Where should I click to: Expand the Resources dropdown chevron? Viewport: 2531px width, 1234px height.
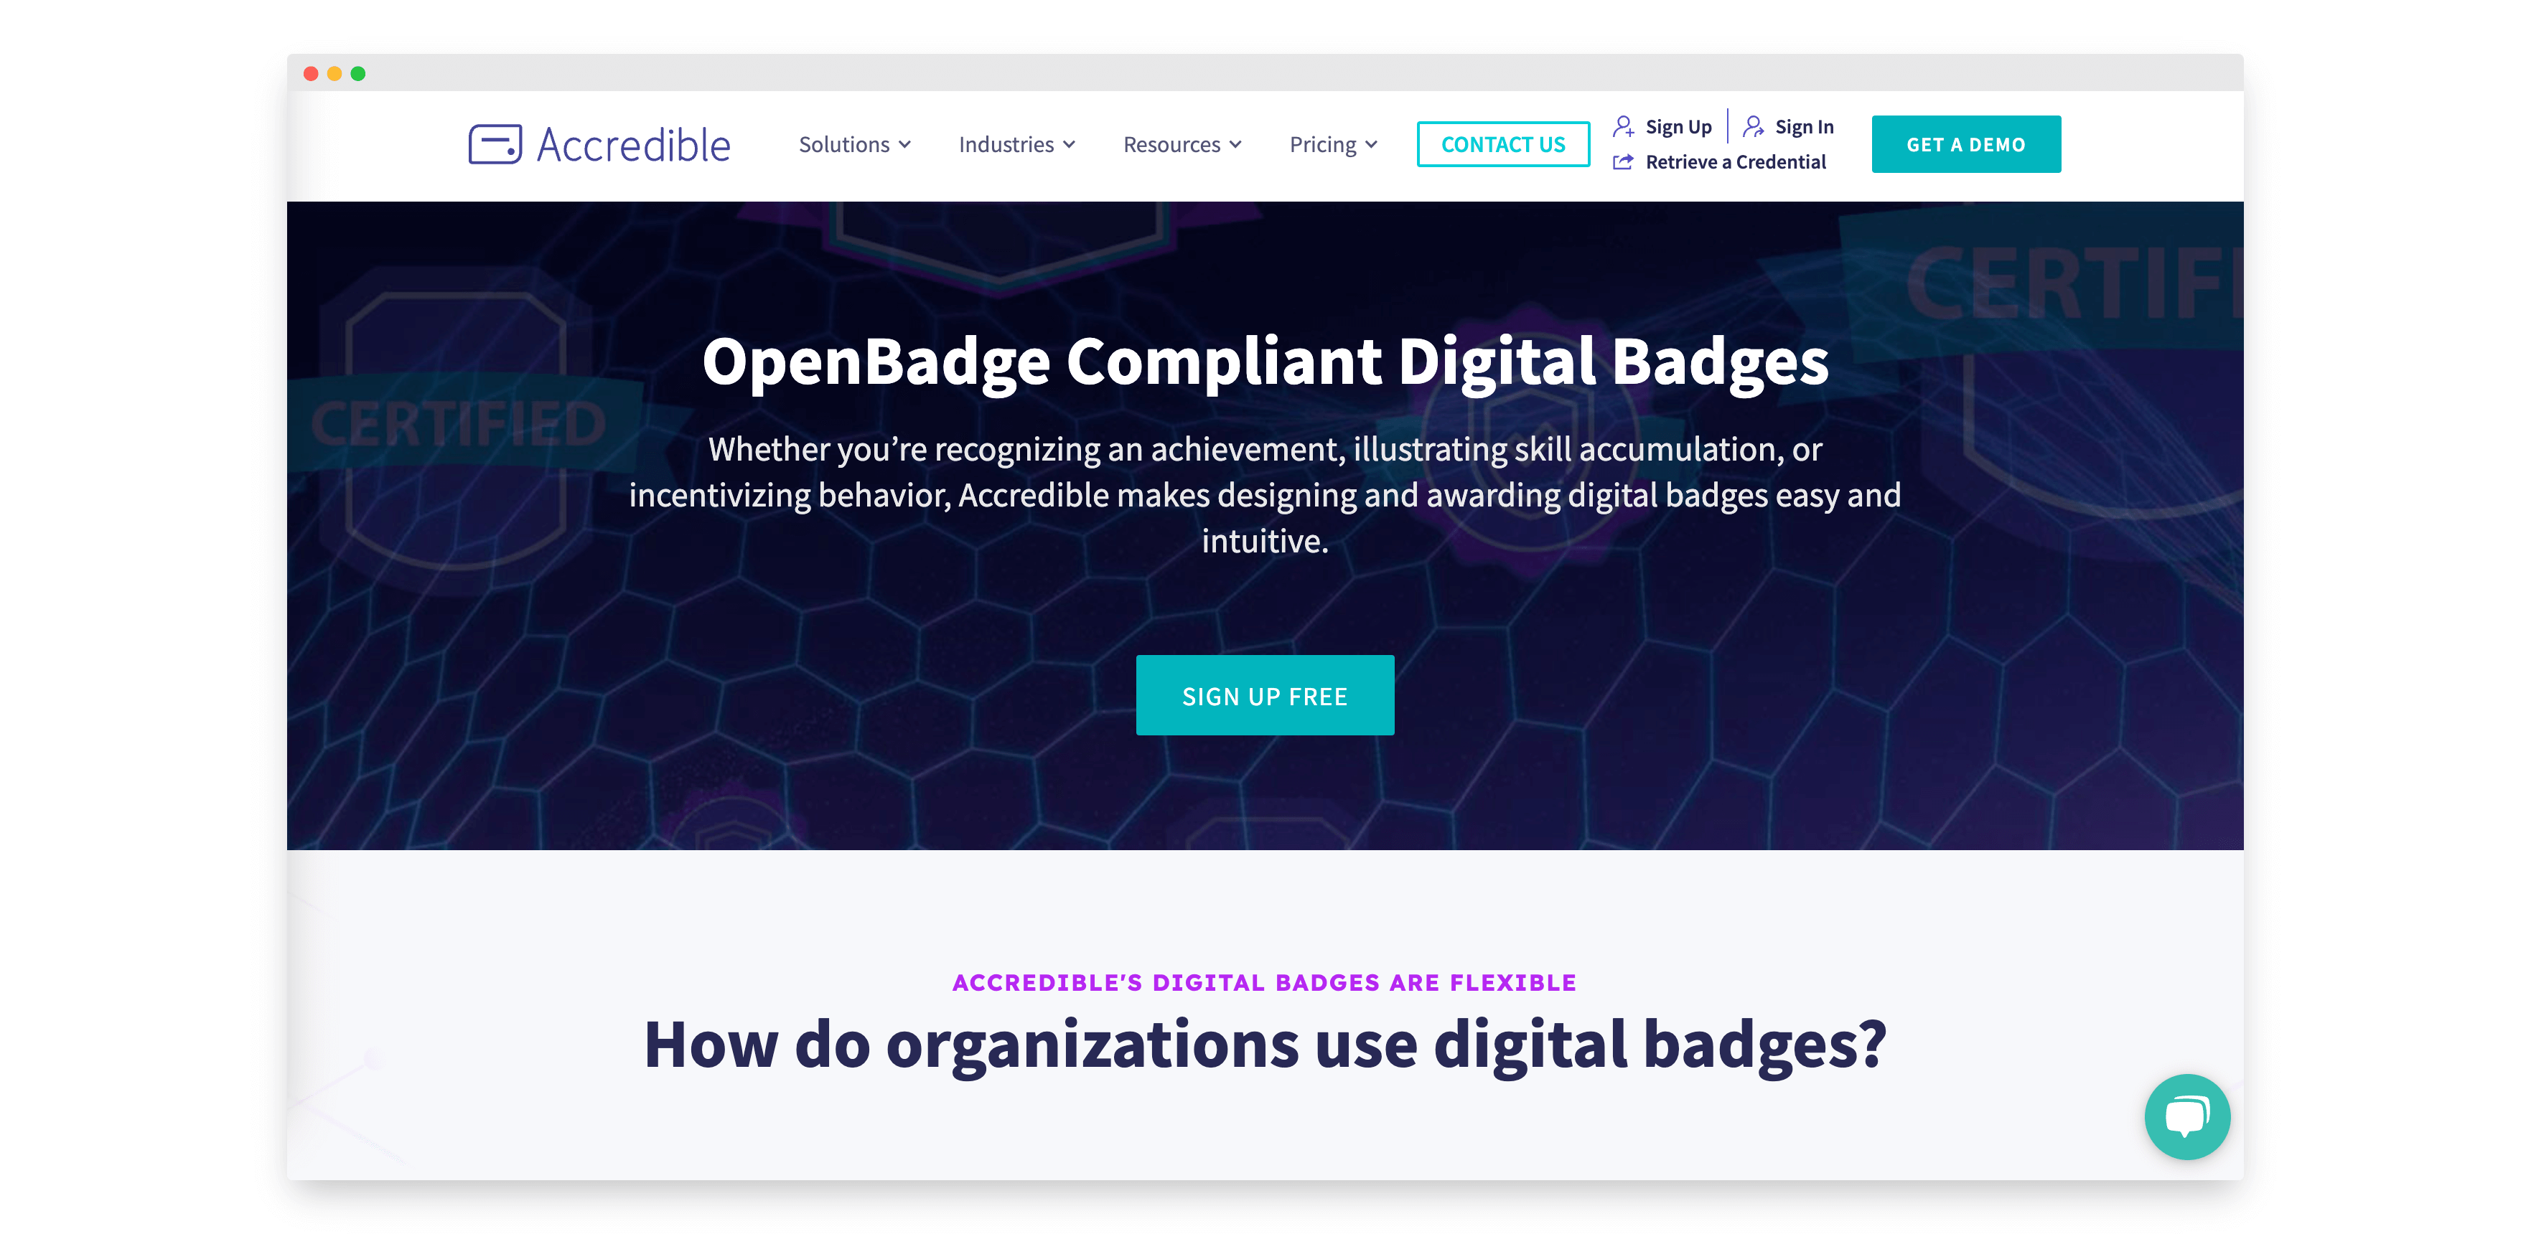tap(1235, 144)
